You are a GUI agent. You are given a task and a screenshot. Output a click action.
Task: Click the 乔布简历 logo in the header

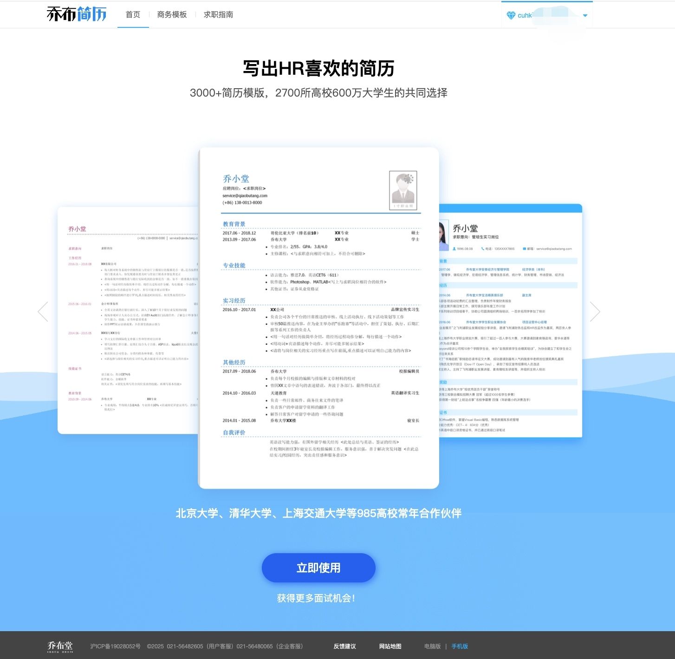[77, 14]
